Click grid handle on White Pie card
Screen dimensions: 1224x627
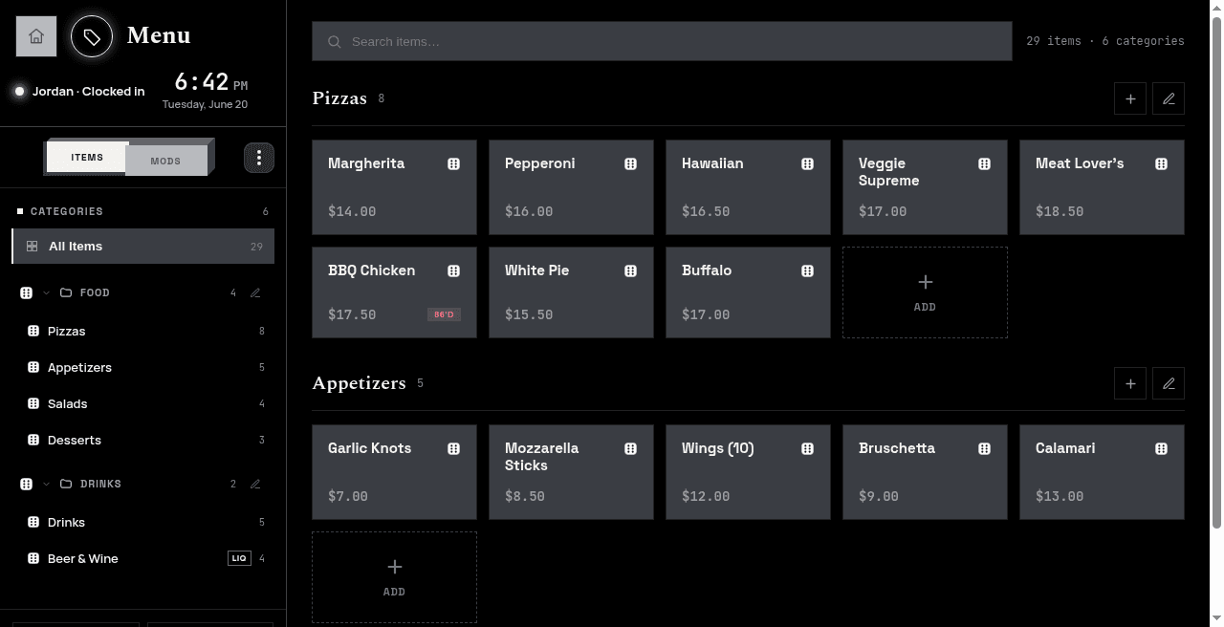(x=631, y=271)
